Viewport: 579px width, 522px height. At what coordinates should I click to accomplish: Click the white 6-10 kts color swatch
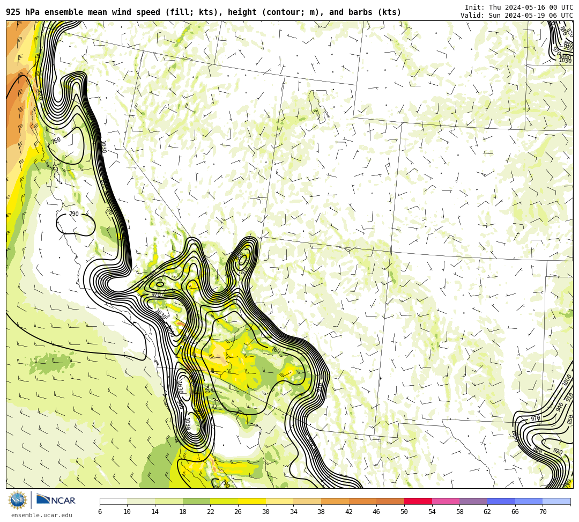click(x=113, y=501)
